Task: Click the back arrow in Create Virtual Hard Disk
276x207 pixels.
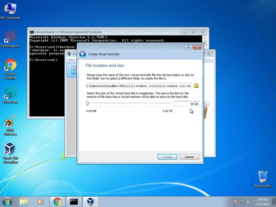Action: coord(82,54)
